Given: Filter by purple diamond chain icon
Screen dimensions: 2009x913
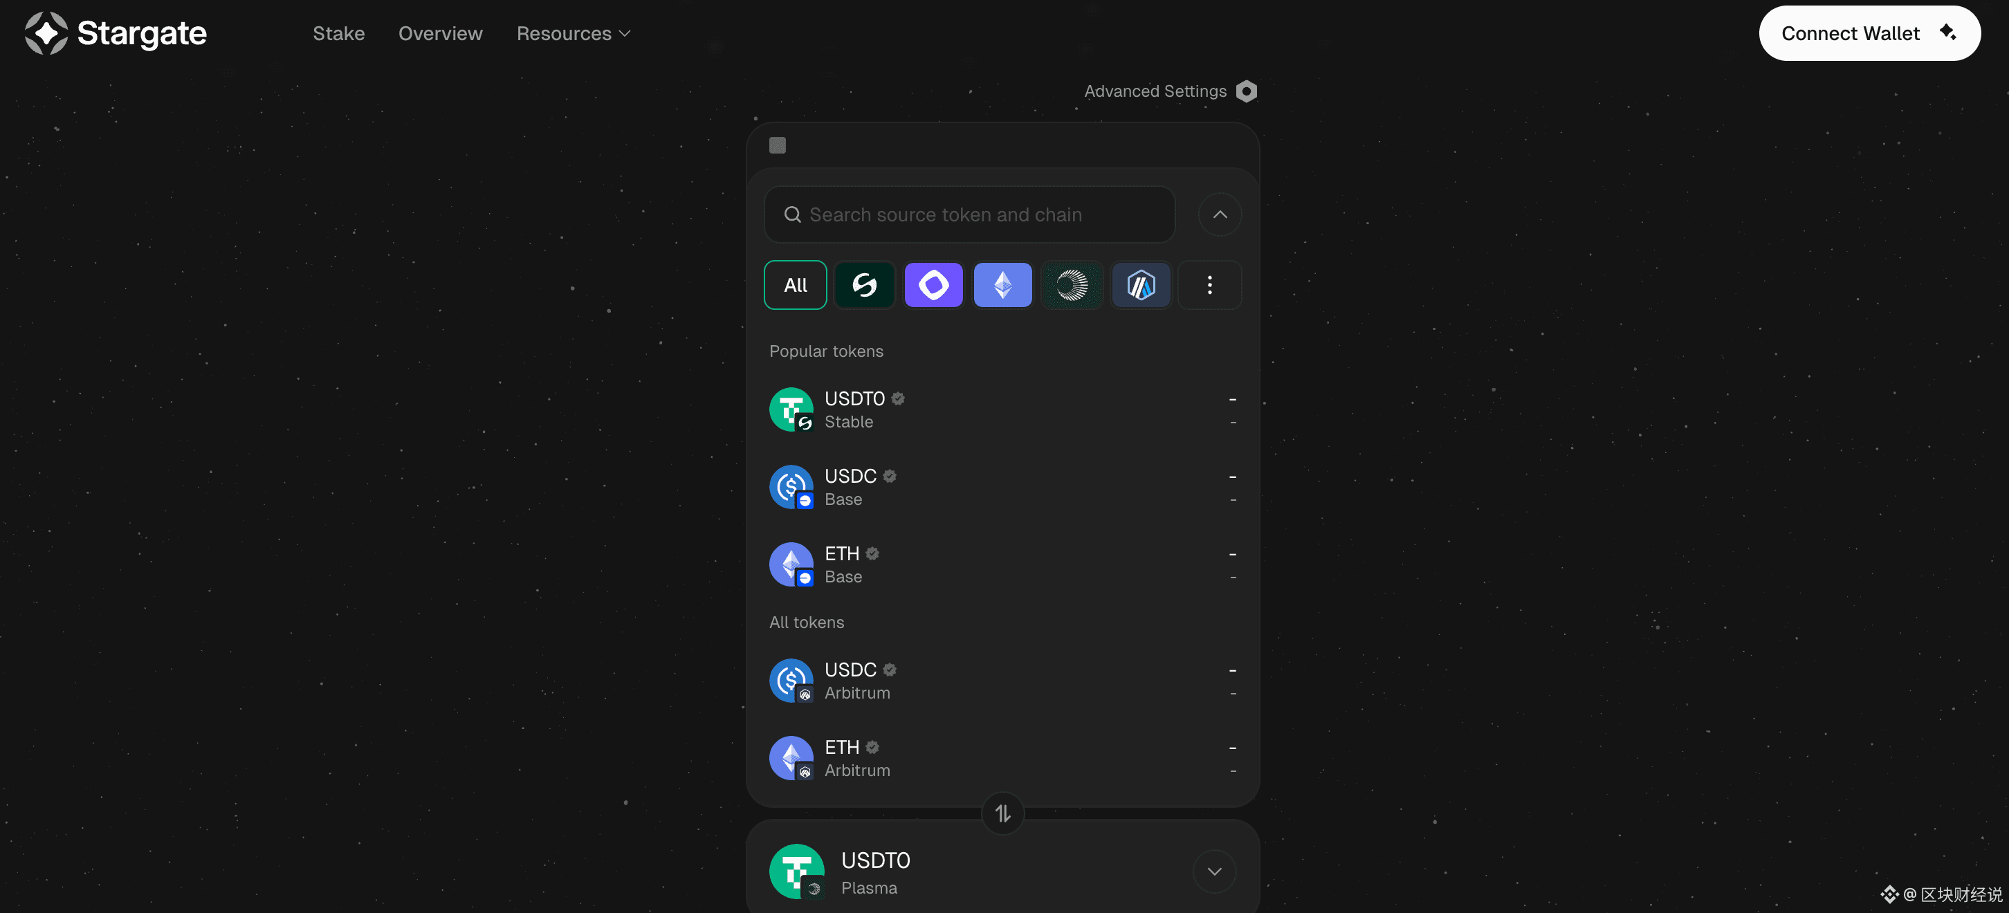Looking at the screenshot, I should click(933, 286).
